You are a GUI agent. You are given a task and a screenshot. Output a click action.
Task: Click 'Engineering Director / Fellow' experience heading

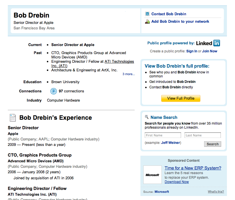(x=37, y=188)
